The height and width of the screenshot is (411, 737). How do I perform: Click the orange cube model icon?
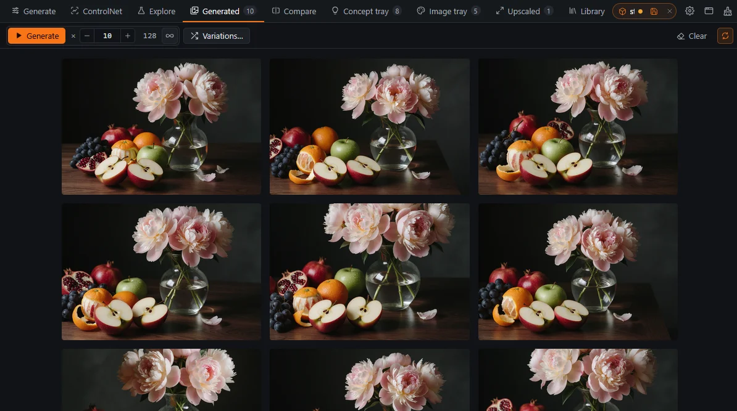click(622, 11)
